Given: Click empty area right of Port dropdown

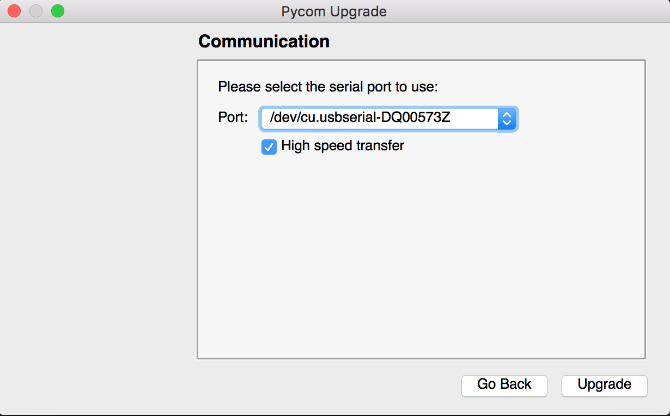Looking at the screenshot, I should click(577, 119).
